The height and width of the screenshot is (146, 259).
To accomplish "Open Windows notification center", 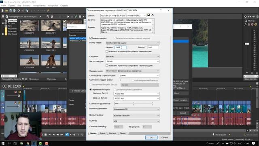I will pos(254,143).
